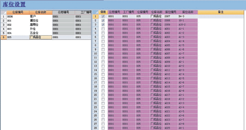Select row header 2 in warehouse list

coord(3,21)
